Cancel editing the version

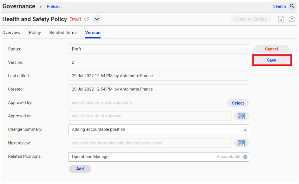tap(271, 49)
